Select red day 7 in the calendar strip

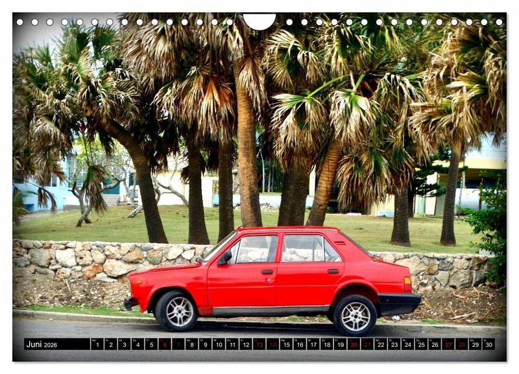click(178, 344)
